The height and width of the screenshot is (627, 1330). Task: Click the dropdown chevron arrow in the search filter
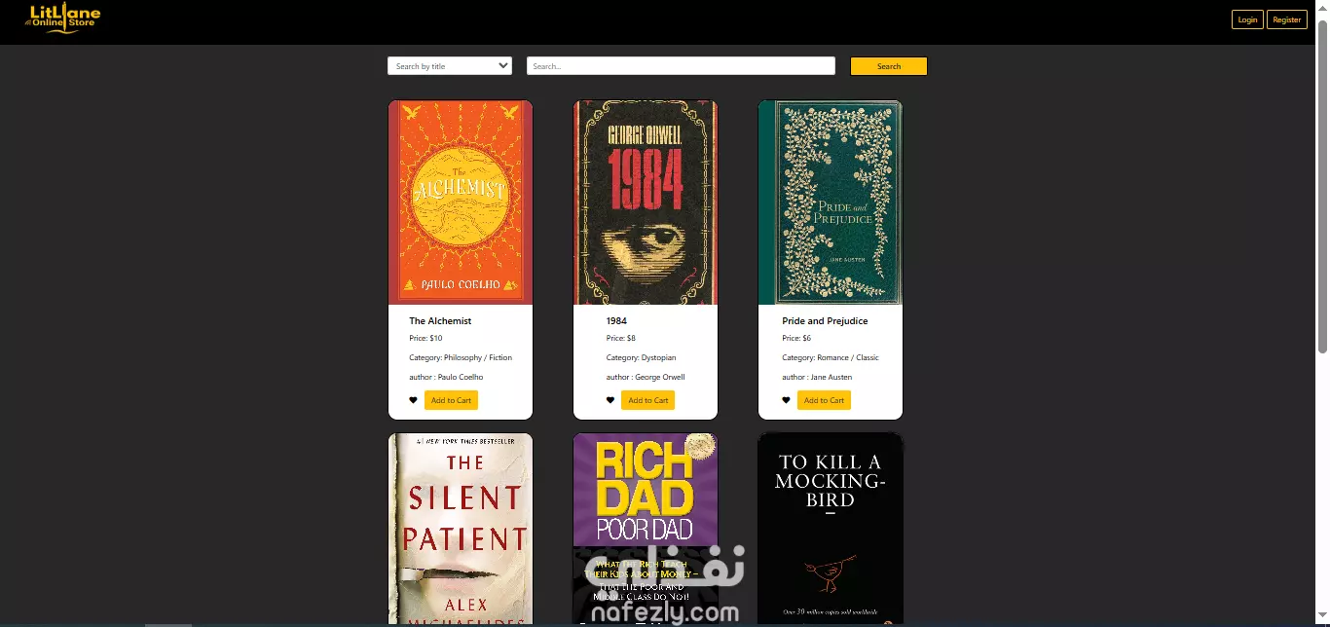503,66
